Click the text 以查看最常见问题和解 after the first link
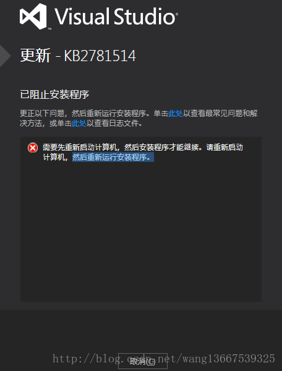Screen dimensions: 282x371 coord(220,114)
